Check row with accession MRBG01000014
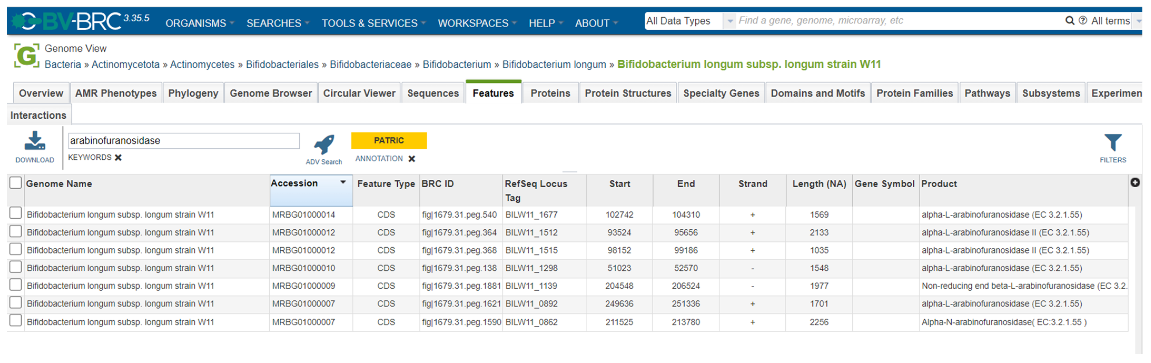 coord(16,213)
